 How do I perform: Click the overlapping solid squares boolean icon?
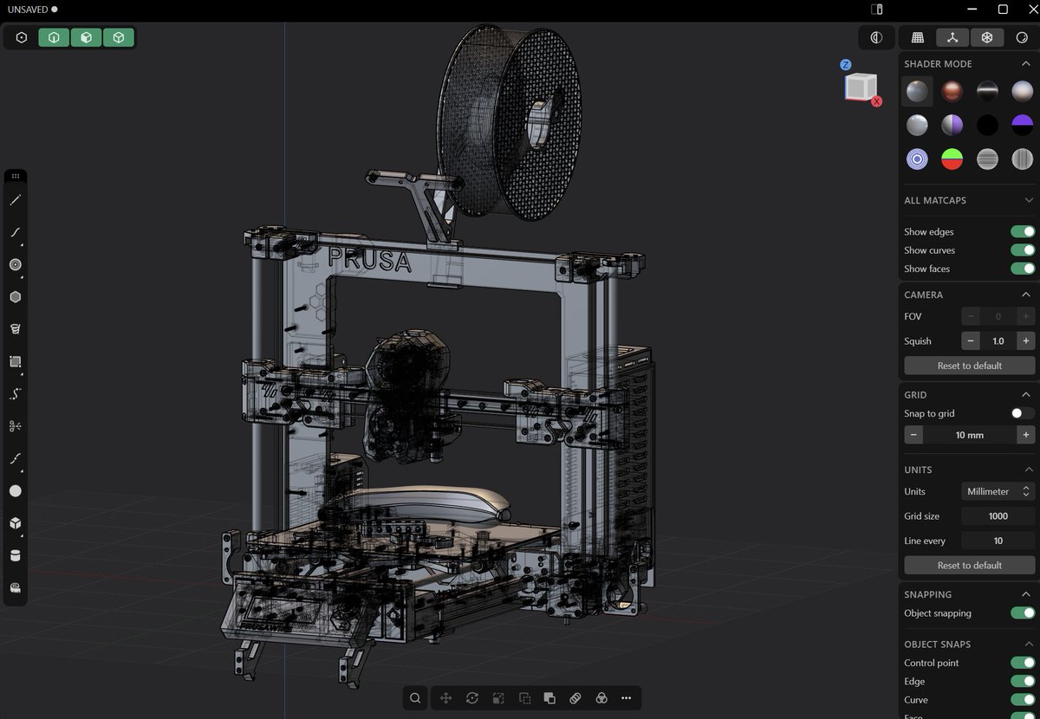point(549,698)
